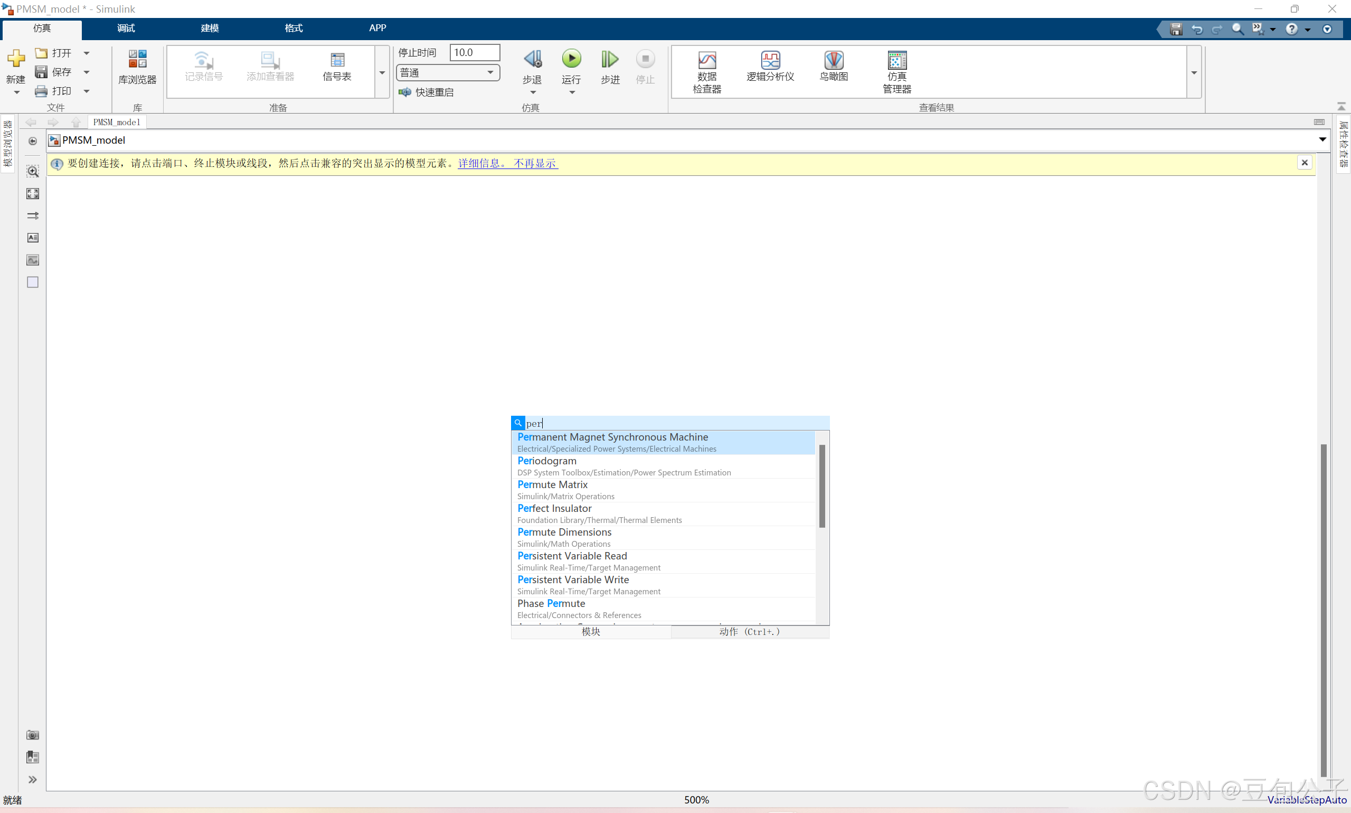Toggle Fast Restart (快速重启)
The width and height of the screenshot is (1351, 813).
(427, 92)
